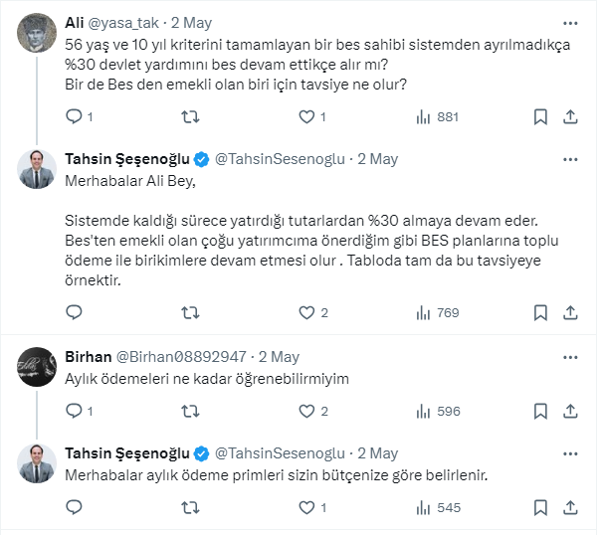Screen dimensions: 603x535
Task: Reply to Birhan's aylık ödemeleri tweet
Action: [73, 411]
